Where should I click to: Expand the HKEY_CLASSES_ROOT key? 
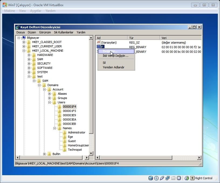click(x=24, y=42)
